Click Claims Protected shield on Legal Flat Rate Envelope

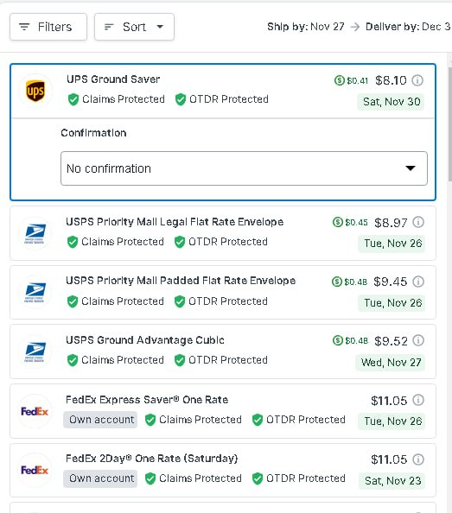(x=73, y=242)
